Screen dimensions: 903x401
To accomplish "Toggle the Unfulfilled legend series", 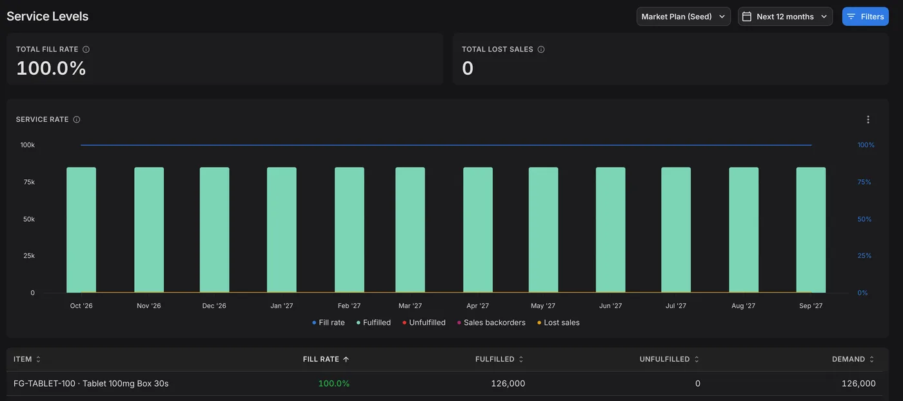I will tap(424, 322).
